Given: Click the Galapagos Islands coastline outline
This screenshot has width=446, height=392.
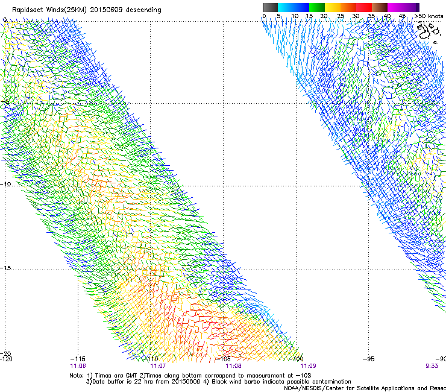Looking at the screenshot, I should click(x=428, y=31).
